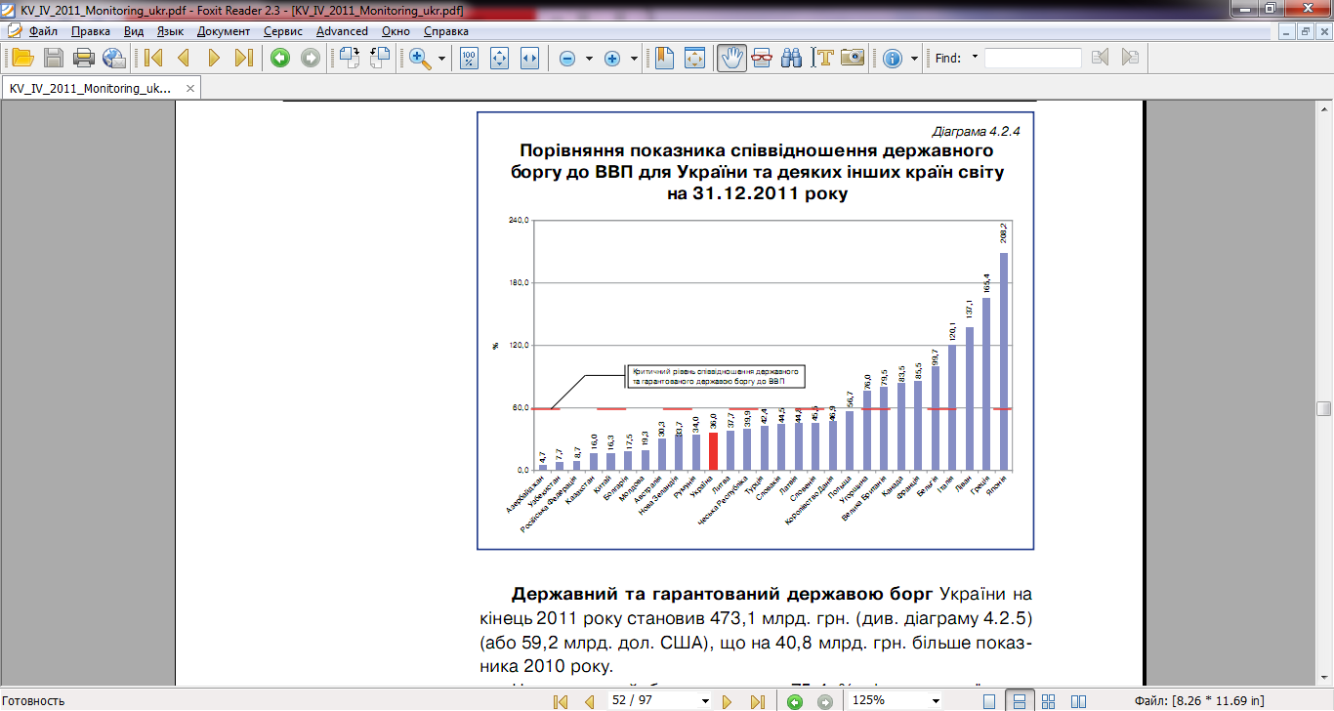Viewport: 1334px width, 711px height.
Task: Open the Find options dropdown arrow
Action: 975,58
